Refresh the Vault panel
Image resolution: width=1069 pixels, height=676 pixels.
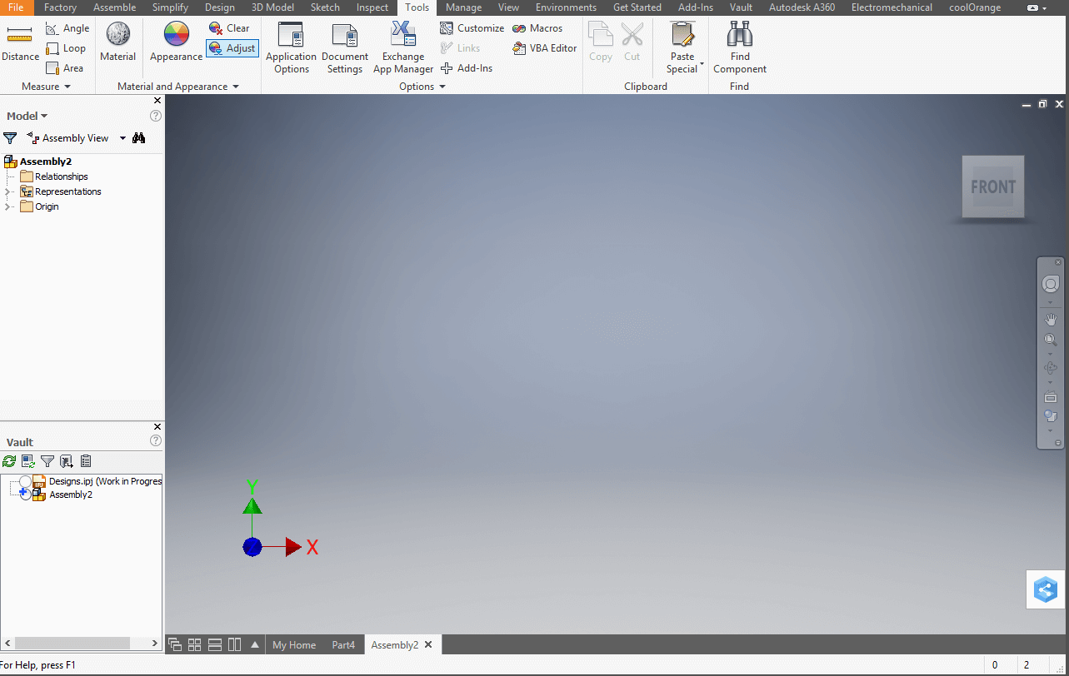click(9, 461)
